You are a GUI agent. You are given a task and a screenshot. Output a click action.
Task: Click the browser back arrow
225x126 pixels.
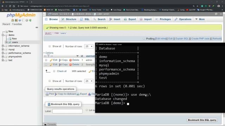[x=2, y=6]
